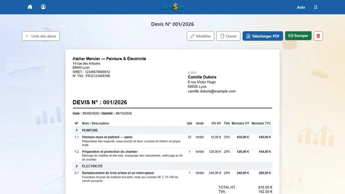The height and width of the screenshot is (194, 345).
Task: Open the Aide help link
Action: click(x=301, y=7)
